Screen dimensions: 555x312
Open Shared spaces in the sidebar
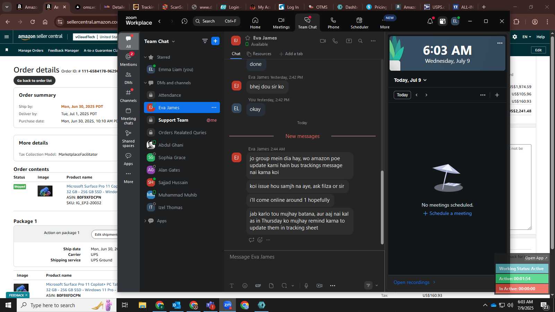coord(128,138)
